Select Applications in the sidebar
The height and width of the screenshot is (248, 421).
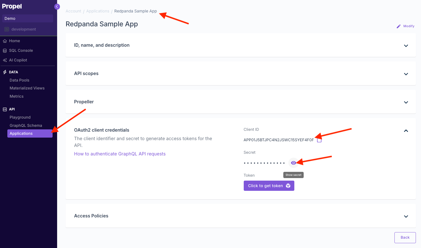pos(30,133)
